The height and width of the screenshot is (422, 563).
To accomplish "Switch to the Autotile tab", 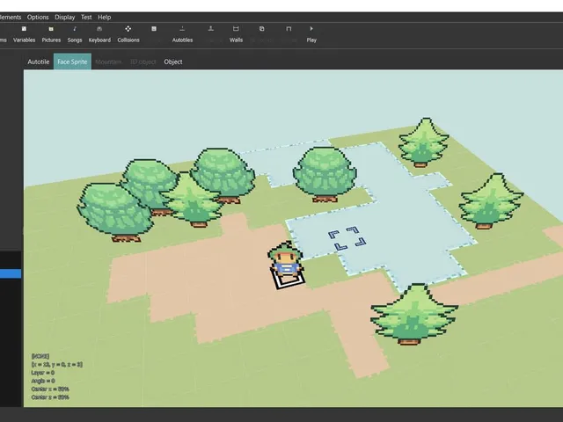I will click(x=39, y=62).
